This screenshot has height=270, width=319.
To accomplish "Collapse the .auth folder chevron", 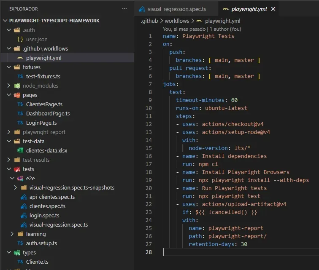I will 9,30.
